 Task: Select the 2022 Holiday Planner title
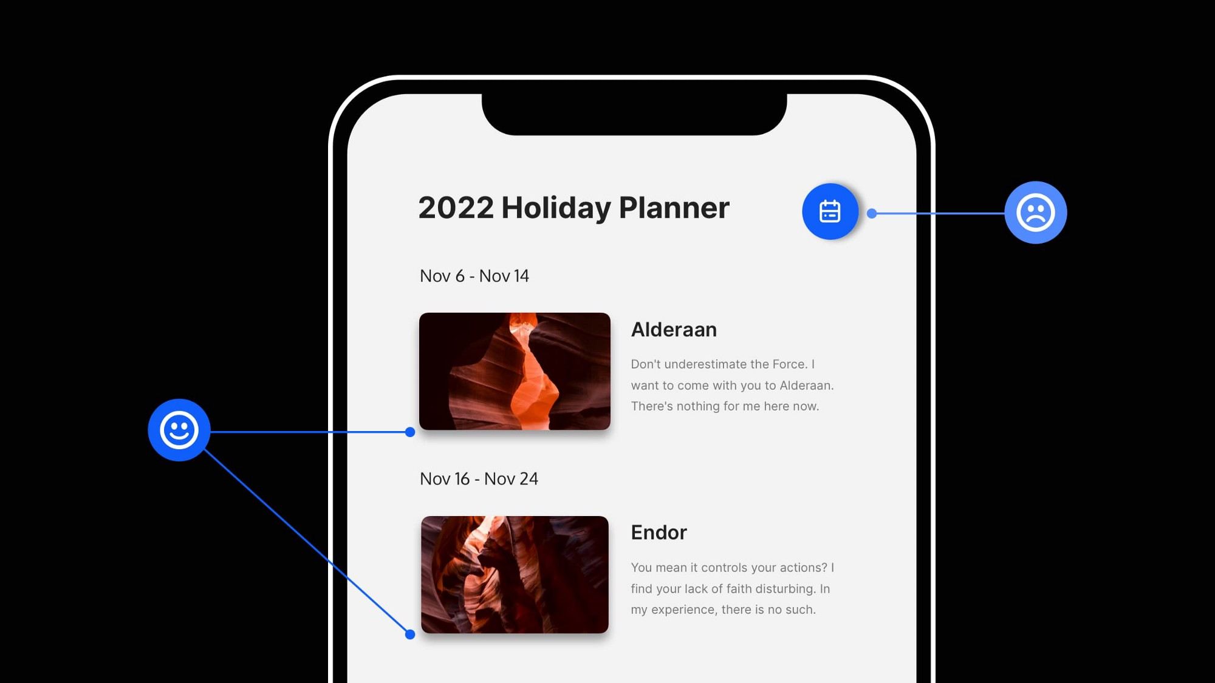(573, 207)
